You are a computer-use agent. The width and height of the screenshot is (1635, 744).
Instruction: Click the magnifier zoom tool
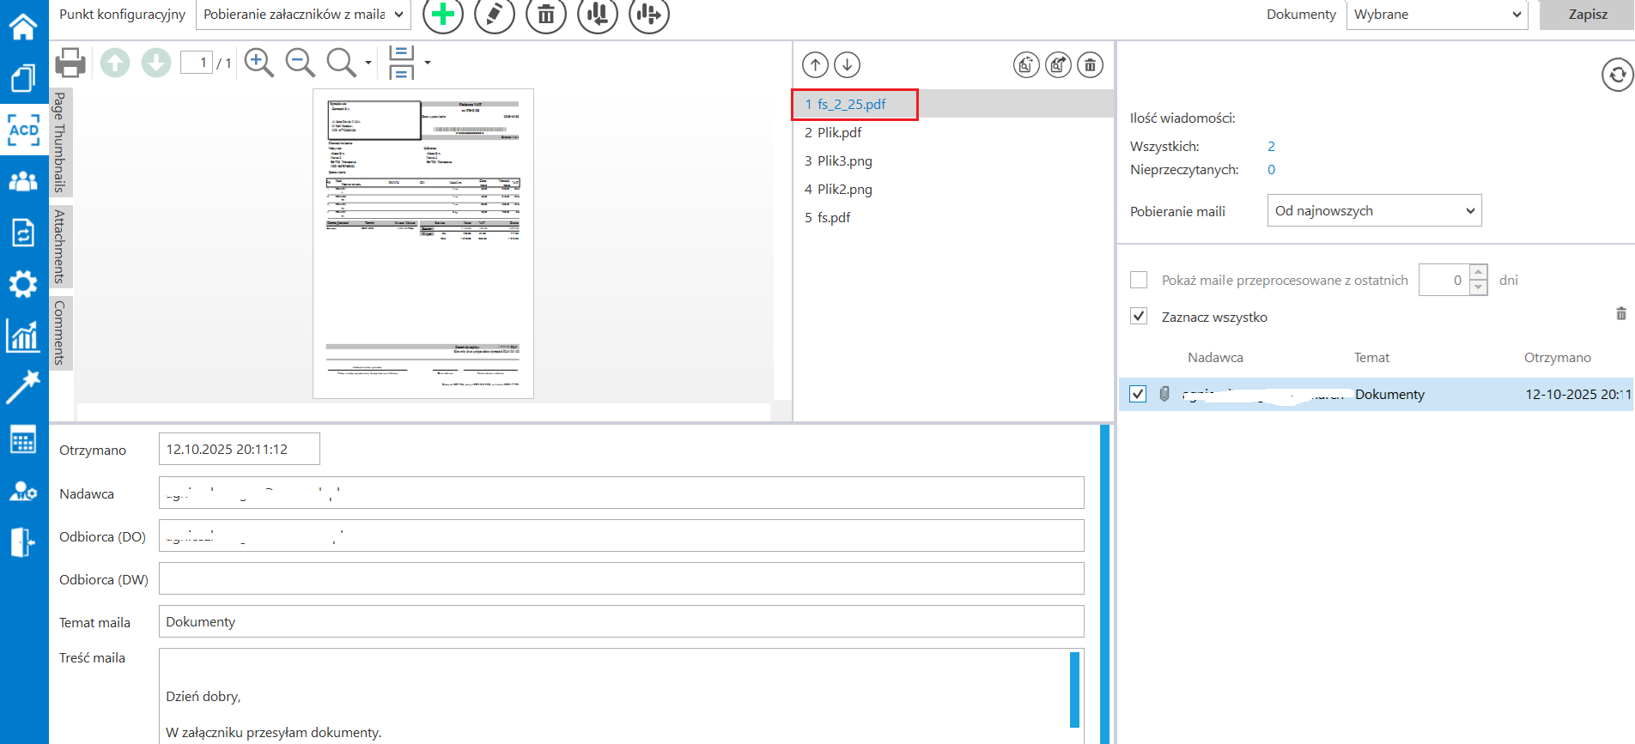click(x=342, y=63)
